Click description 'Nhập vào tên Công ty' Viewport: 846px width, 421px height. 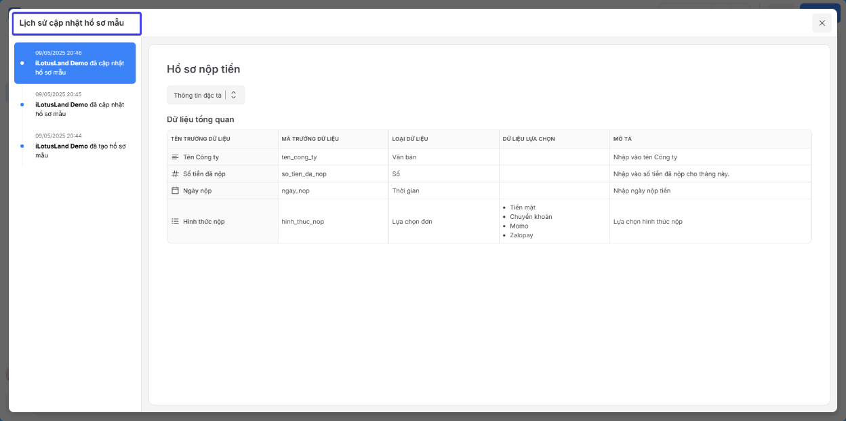[645, 157]
